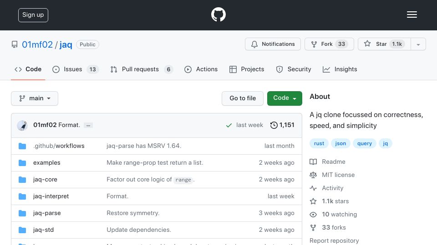This screenshot has height=245, width=437.
Task: Click the repository book icon beside 01mf02
Action: pyautogui.click(x=15, y=44)
